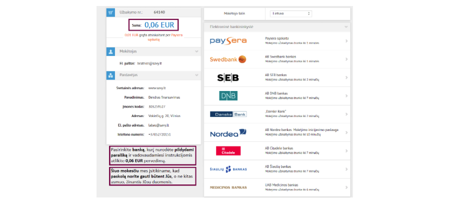Click the shopping cart order icon
Image resolution: width=465 pixels, height=204 pixels.
coord(110,11)
